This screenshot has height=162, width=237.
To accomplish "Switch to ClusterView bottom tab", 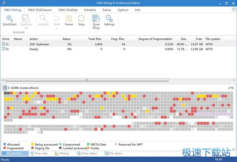I will (x=15, y=153).
